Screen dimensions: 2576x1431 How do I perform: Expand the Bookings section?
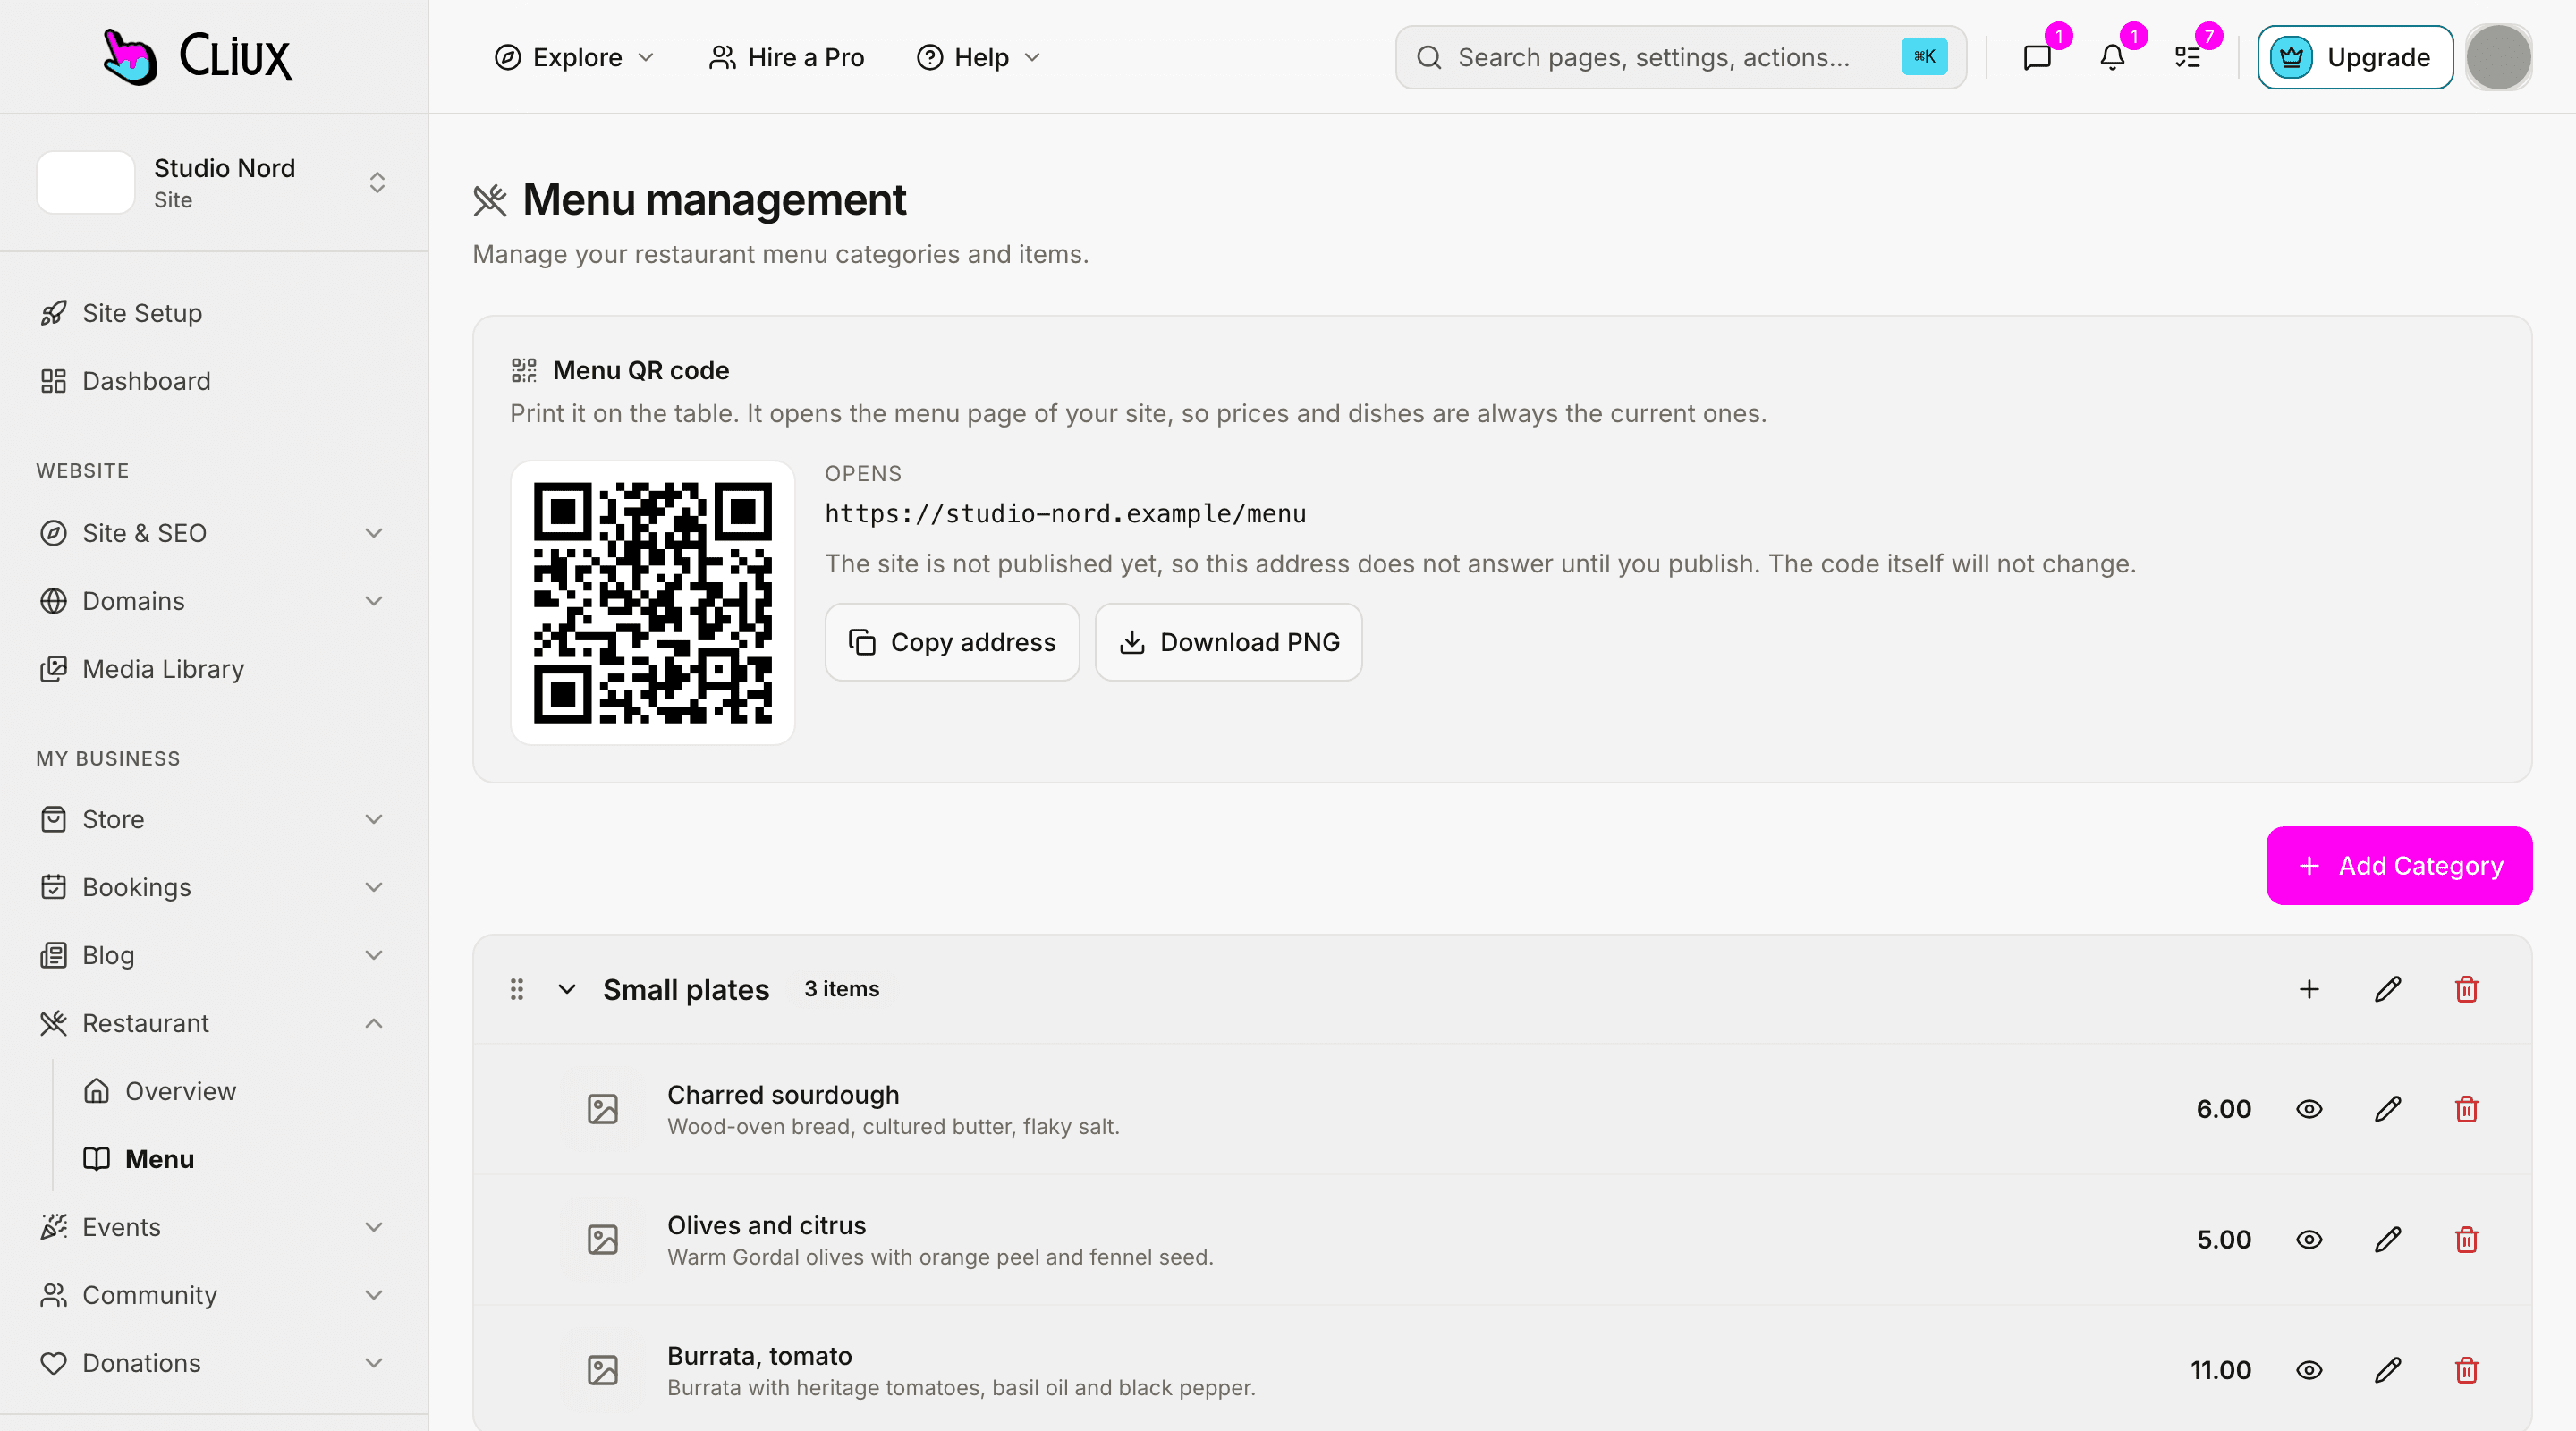213,887
